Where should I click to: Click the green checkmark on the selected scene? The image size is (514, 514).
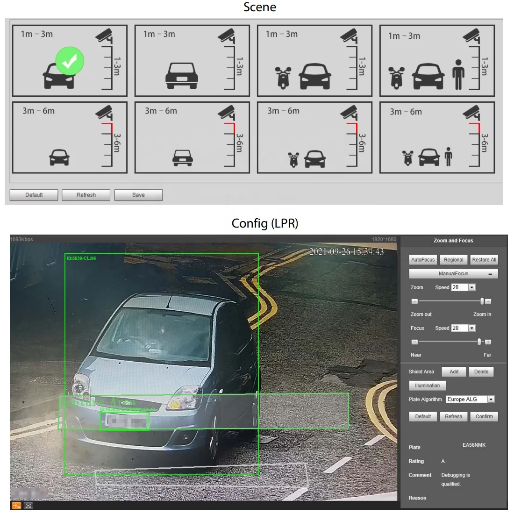(69, 61)
